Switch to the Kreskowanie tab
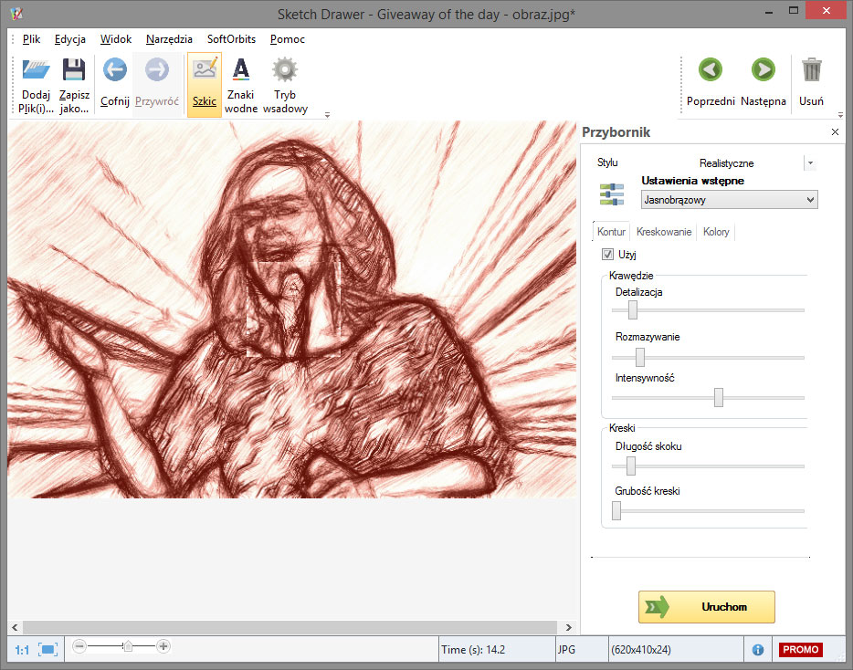 point(664,233)
